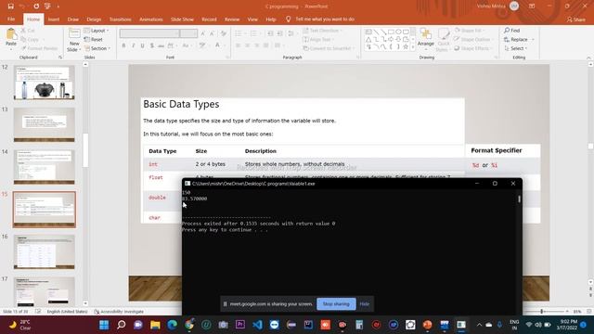Show hidden icons in the system tray

tap(479, 325)
